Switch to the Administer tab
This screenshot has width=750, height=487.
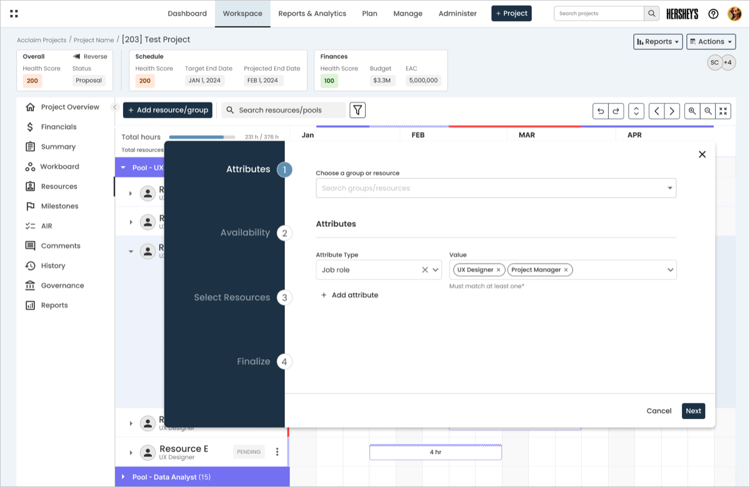[457, 14]
